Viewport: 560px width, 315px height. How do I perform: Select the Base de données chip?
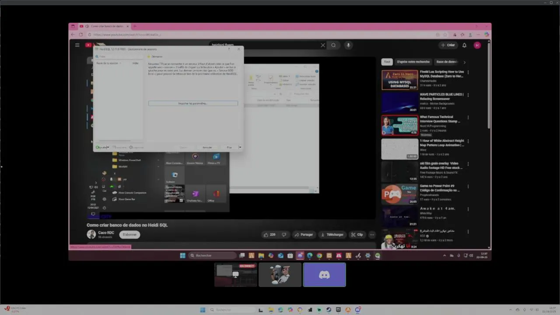447,62
